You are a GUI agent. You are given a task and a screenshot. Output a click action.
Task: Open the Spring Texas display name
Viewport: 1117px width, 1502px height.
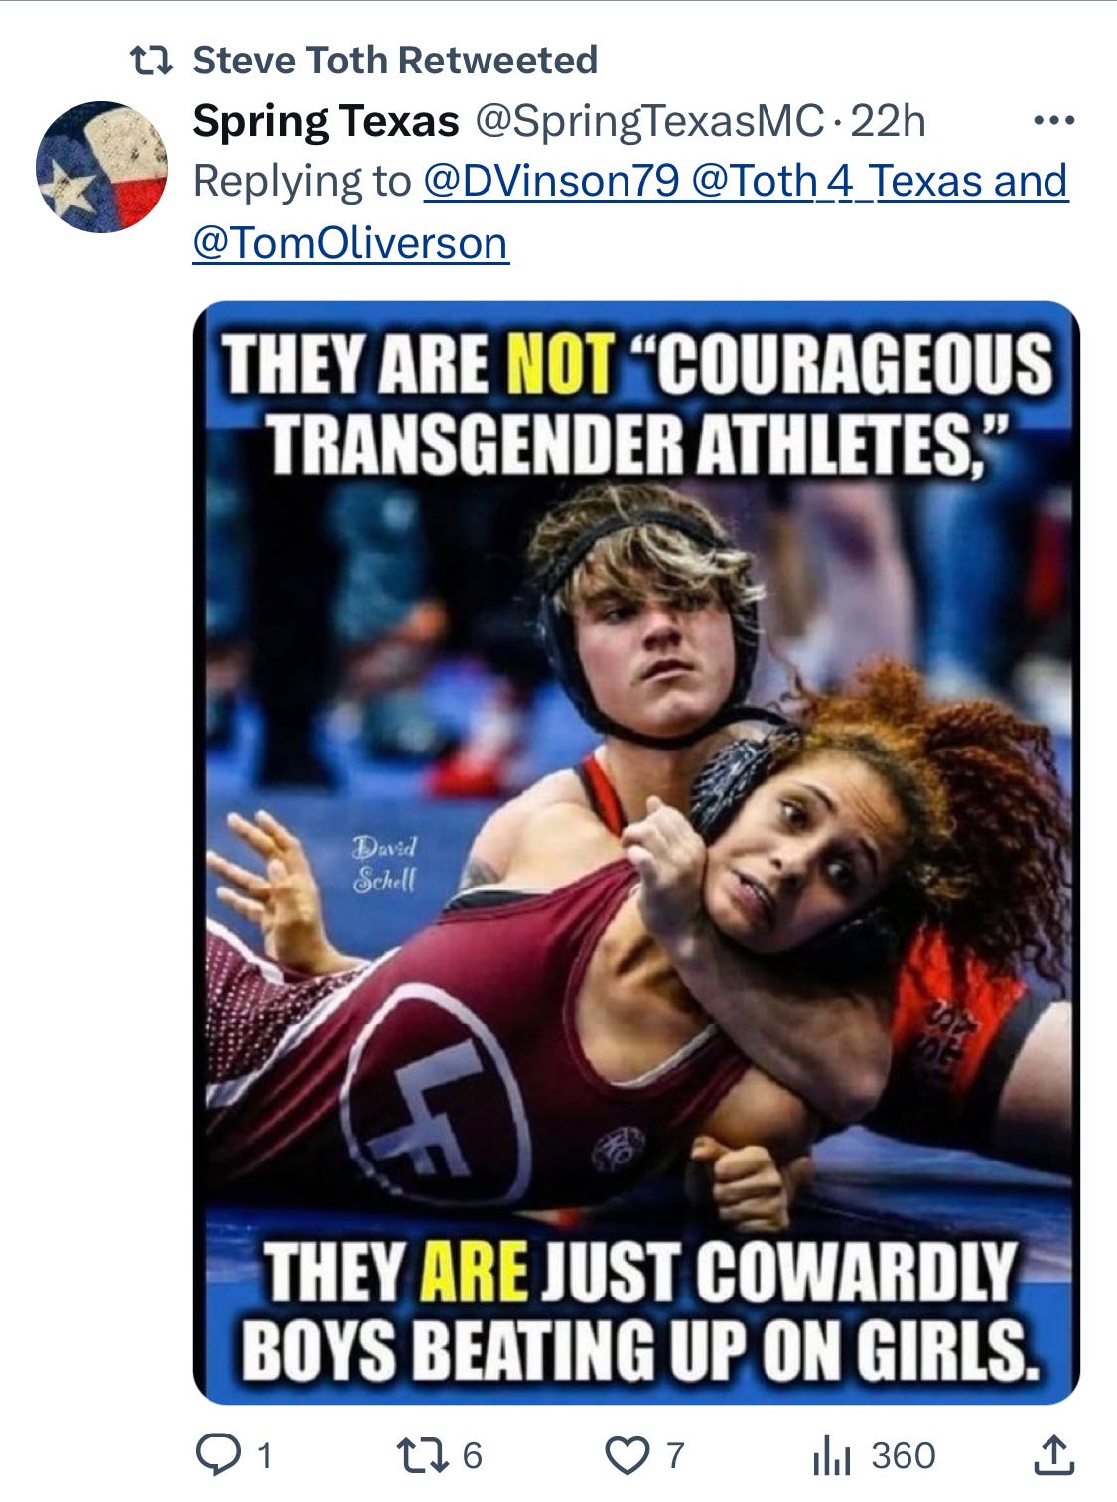point(326,121)
